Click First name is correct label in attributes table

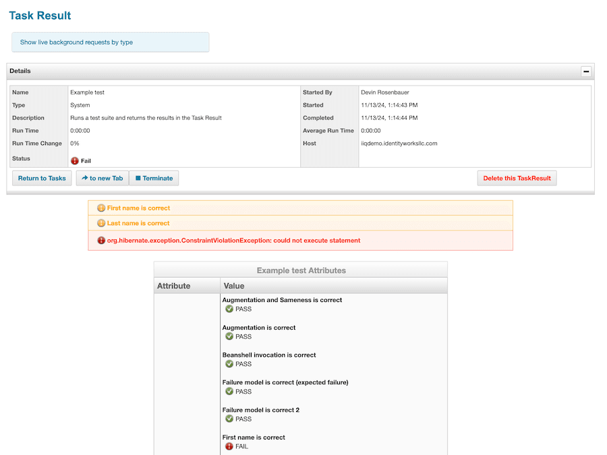254,437
